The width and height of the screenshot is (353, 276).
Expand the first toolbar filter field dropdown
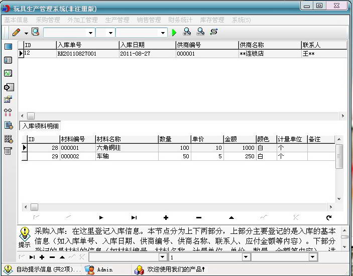(x=90, y=33)
